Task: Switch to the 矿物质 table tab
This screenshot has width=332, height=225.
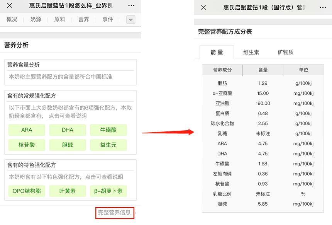Action: click(286, 52)
